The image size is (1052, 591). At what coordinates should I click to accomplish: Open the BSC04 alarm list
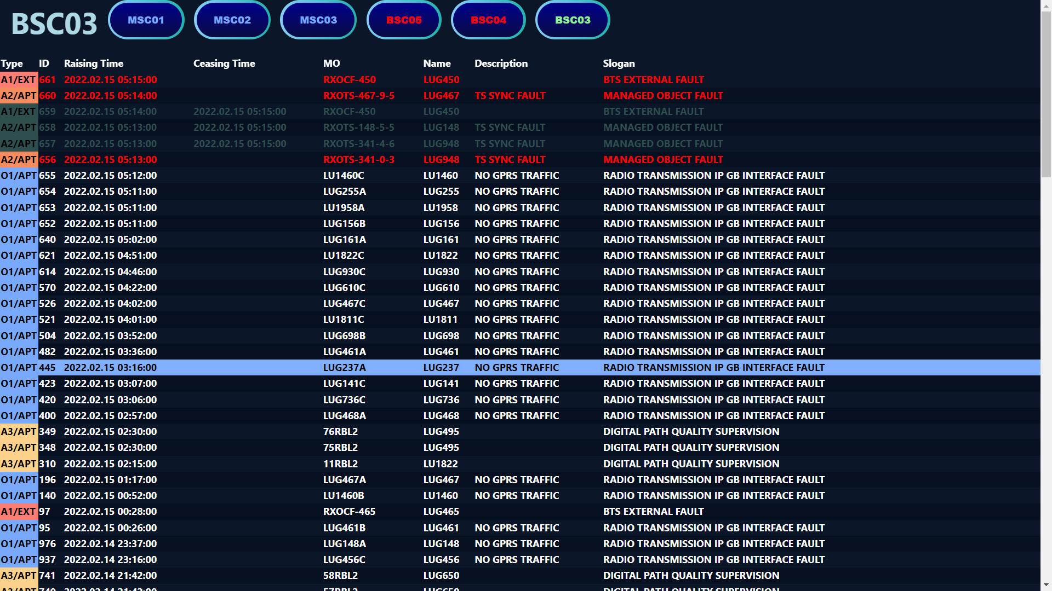click(488, 20)
